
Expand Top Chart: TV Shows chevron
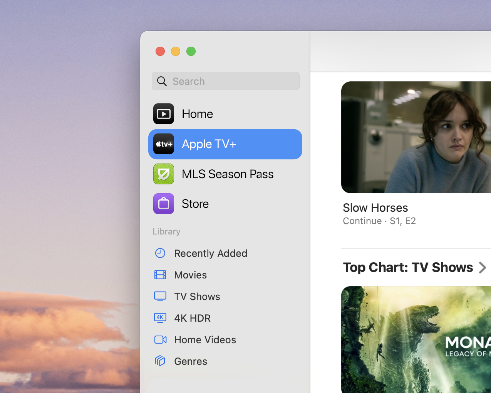[x=483, y=268]
